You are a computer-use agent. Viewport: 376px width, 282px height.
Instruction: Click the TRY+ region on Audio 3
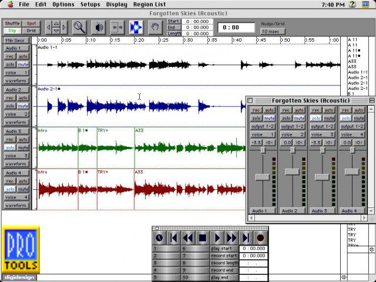(x=116, y=148)
